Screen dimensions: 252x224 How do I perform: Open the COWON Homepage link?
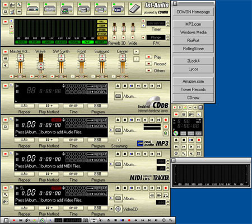[x=193, y=12]
